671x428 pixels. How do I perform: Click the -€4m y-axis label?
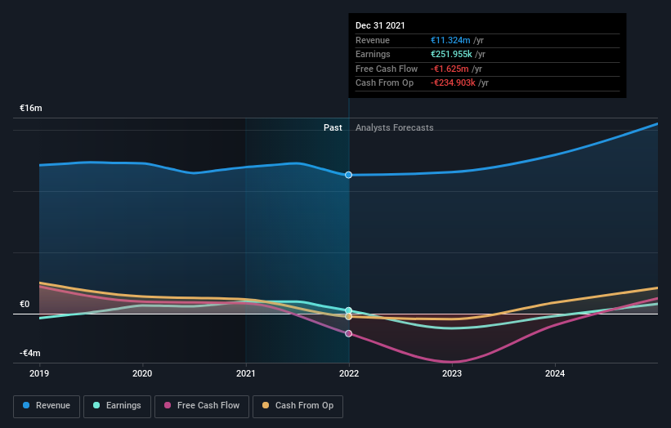pyautogui.click(x=30, y=353)
